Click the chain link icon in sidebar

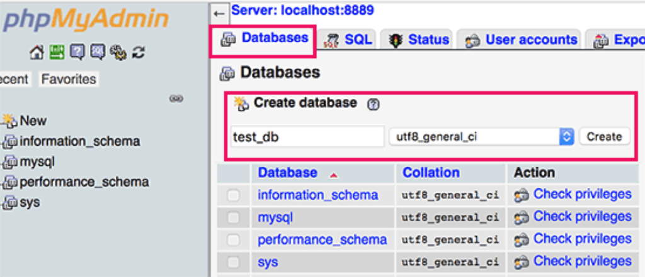point(176,99)
